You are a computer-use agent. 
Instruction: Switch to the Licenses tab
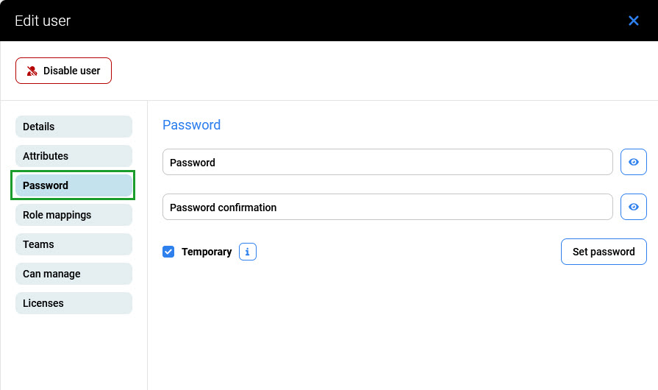tap(74, 303)
